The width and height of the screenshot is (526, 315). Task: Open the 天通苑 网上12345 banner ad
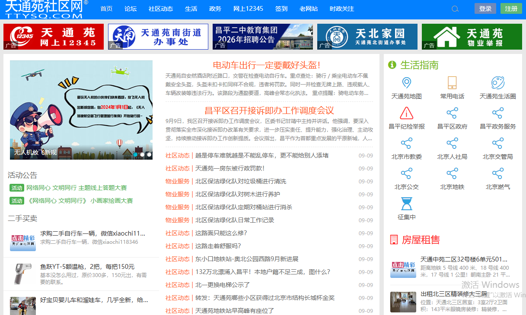[x=54, y=37]
